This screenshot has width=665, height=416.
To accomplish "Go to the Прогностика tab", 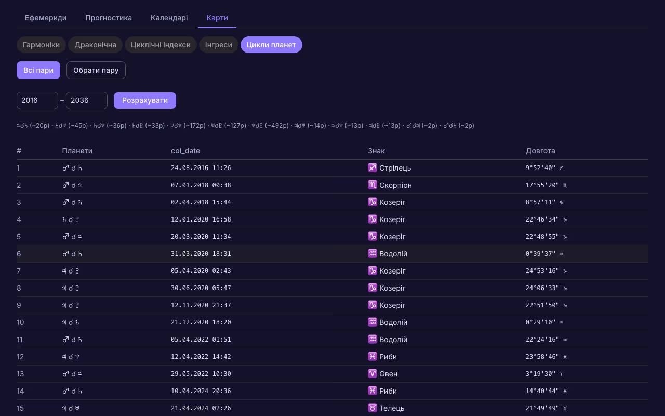I will click(x=109, y=18).
